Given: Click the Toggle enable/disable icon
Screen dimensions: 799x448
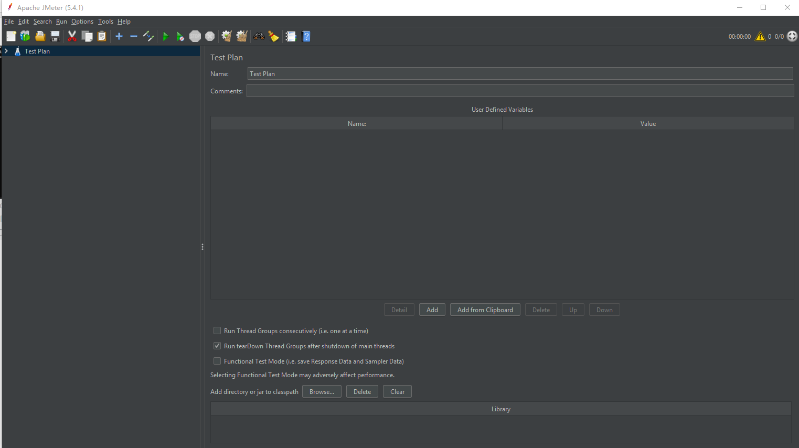Looking at the screenshot, I should pos(148,36).
